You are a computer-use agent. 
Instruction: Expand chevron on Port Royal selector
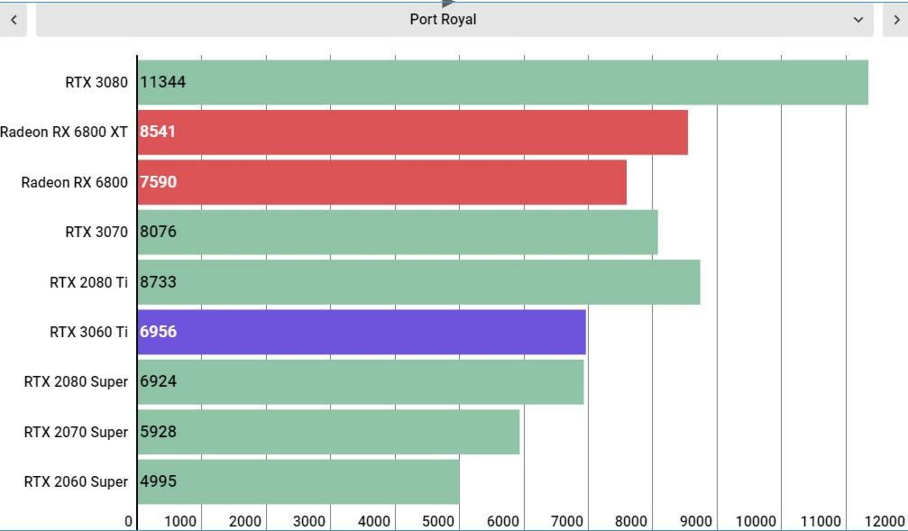point(858,20)
